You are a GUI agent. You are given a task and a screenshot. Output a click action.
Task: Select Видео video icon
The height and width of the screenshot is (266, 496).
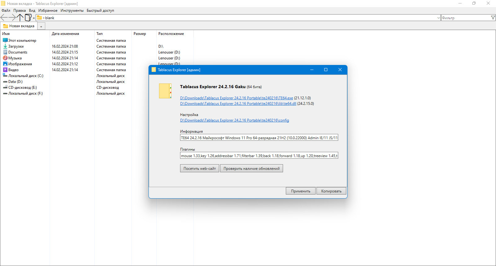[x=5, y=70]
